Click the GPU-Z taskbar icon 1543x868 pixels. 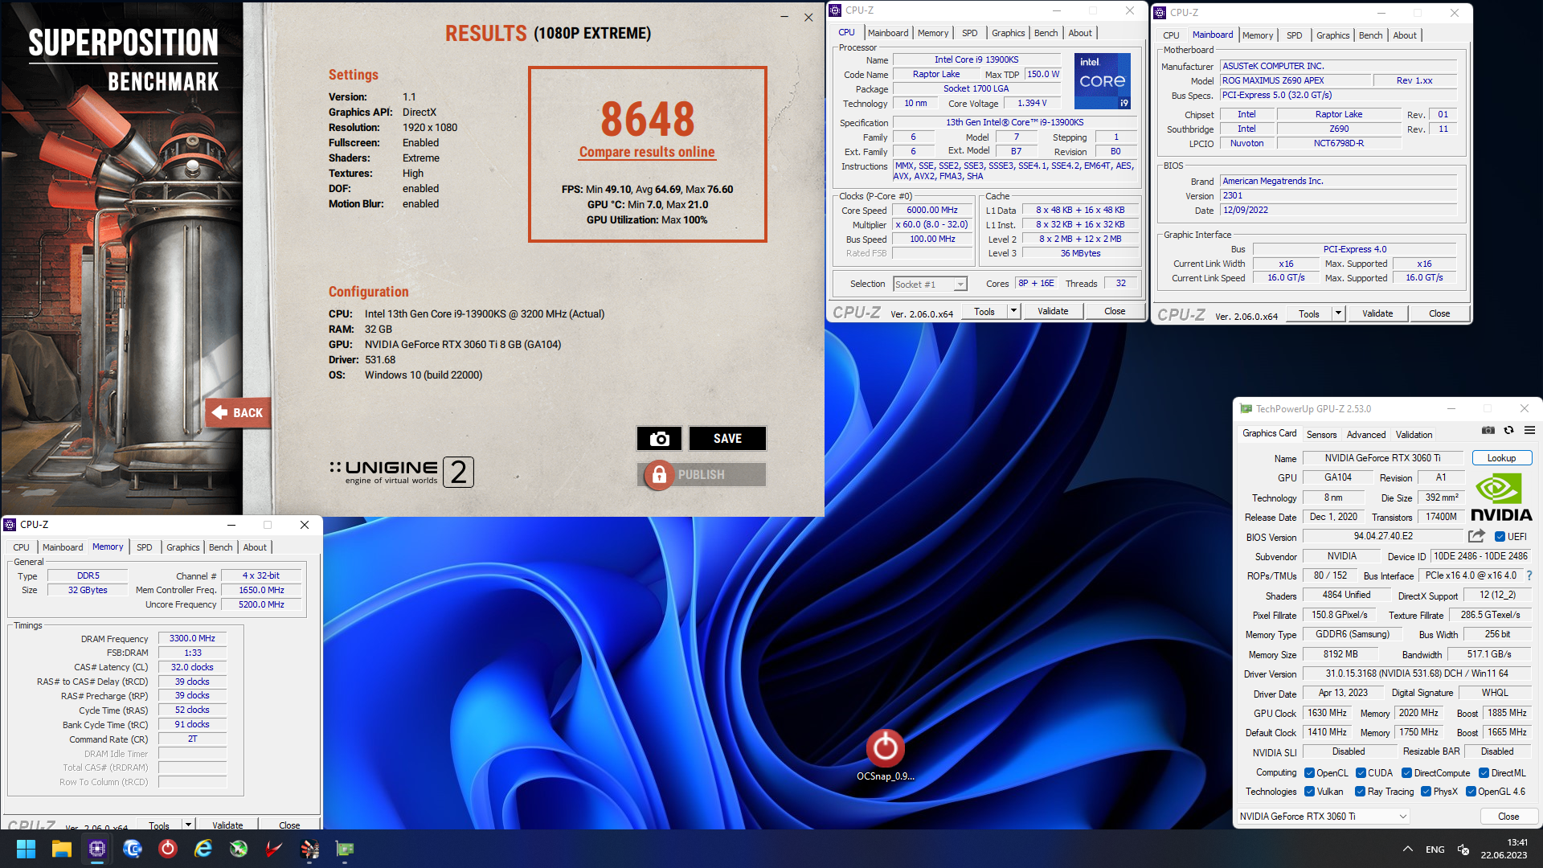[x=345, y=849]
